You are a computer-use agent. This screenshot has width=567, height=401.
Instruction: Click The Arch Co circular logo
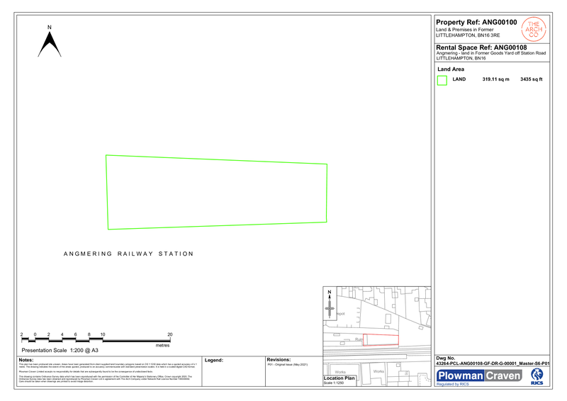tap(534, 29)
